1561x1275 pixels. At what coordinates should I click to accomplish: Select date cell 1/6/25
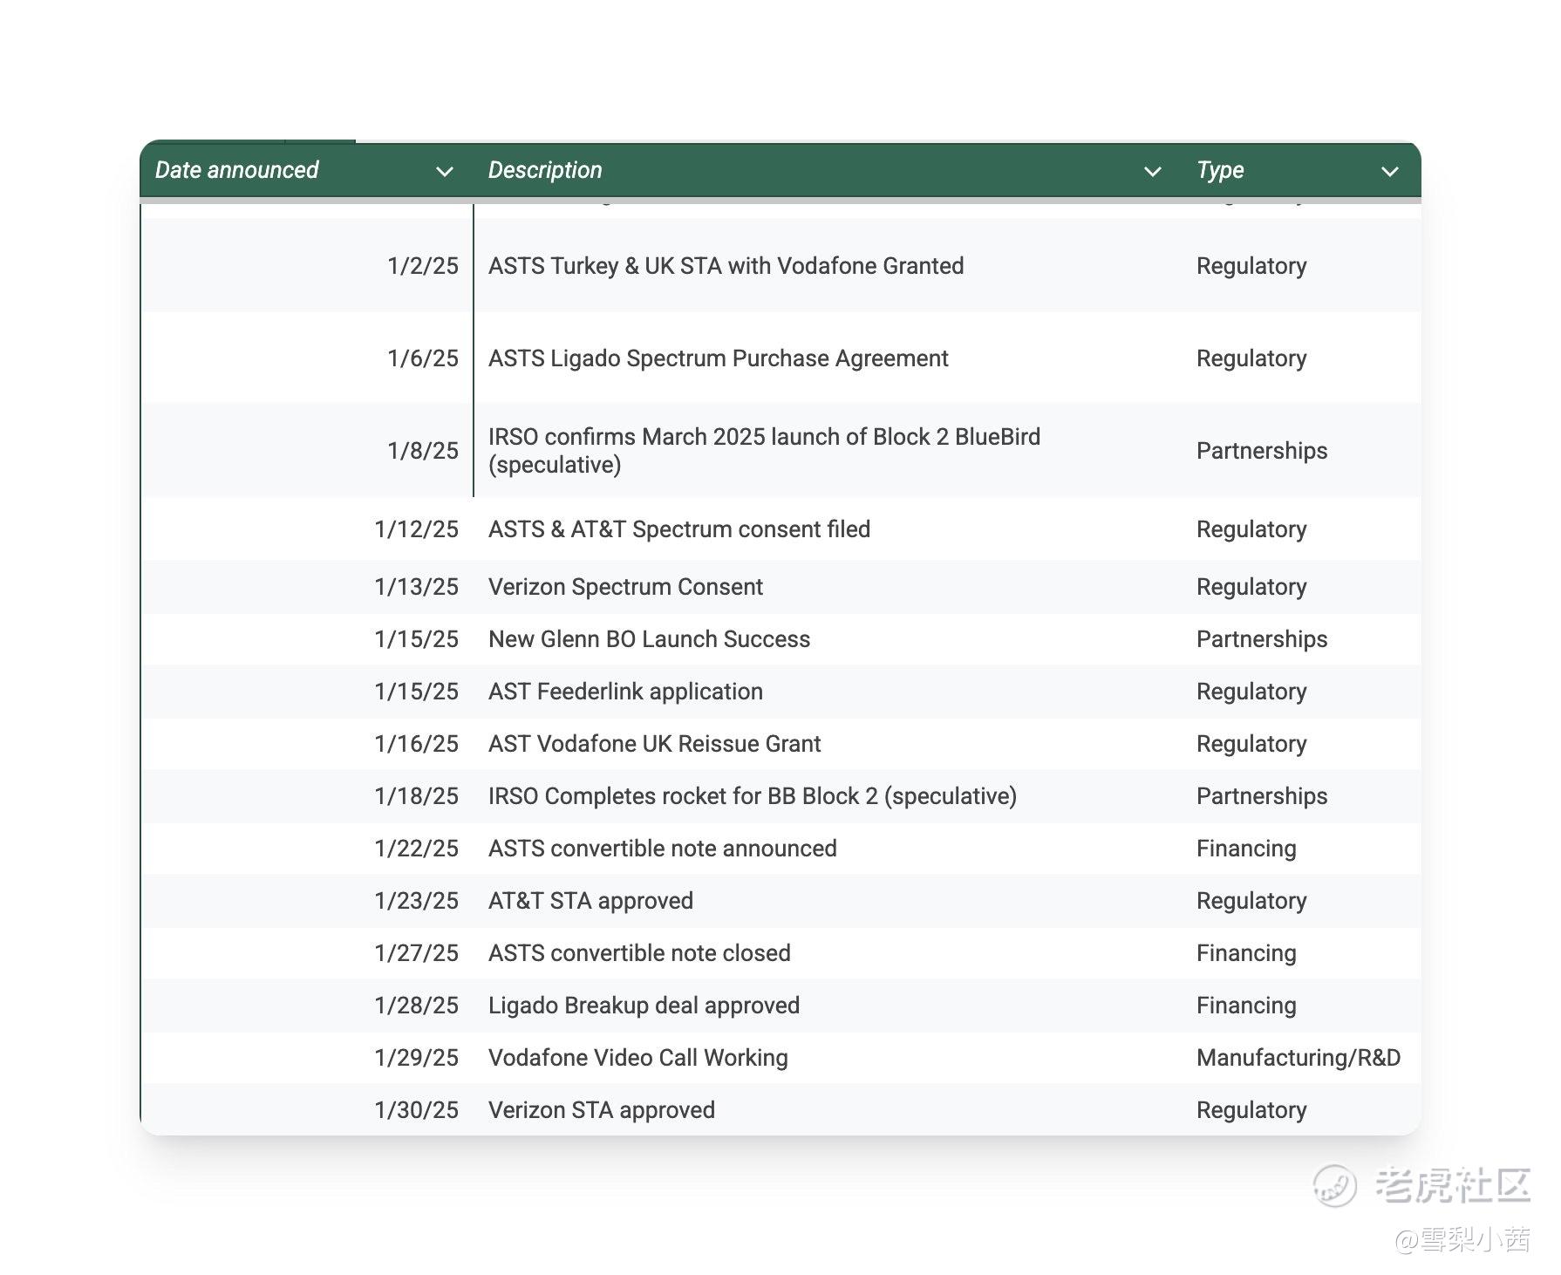tap(423, 358)
